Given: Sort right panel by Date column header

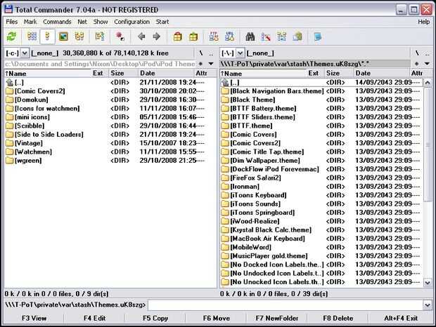Looking at the screenshot, I should click(x=381, y=73).
